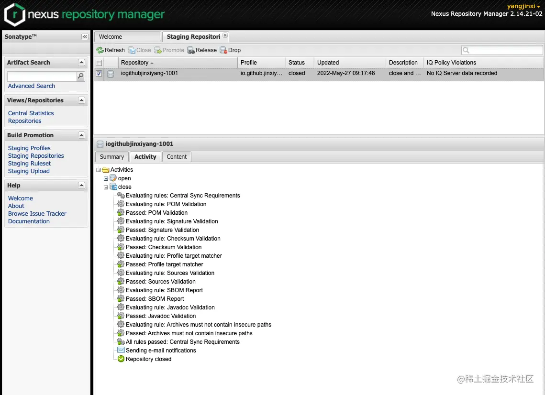This screenshot has height=395, width=545.
Task: Click gear icon beside Passed: Sources Validation
Action: (121, 281)
